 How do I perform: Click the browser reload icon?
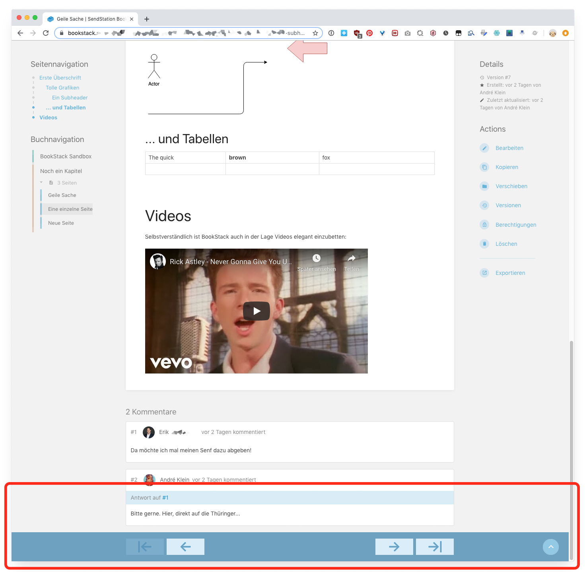(45, 33)
